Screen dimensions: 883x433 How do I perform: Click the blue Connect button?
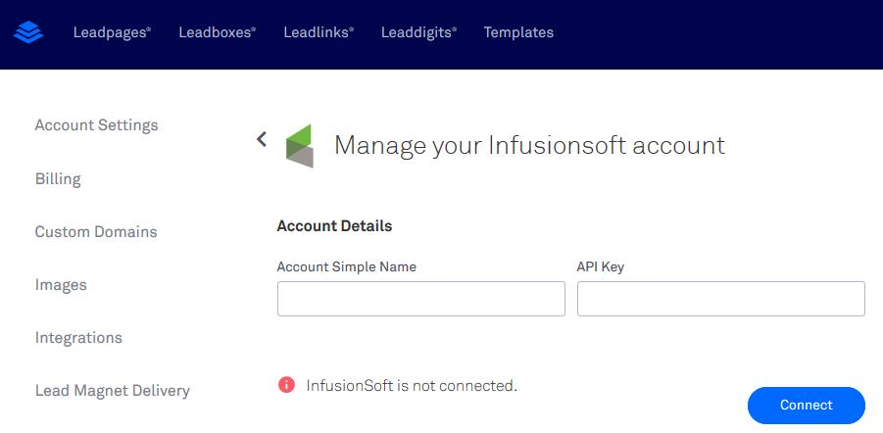[x=807, y=406]
